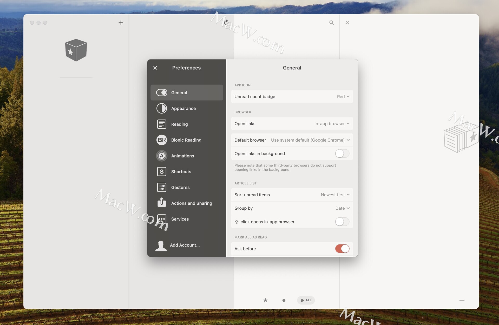The image size is (499, 325).
Task: Click the 'Open links in background' label
Action: click(260, 154)
